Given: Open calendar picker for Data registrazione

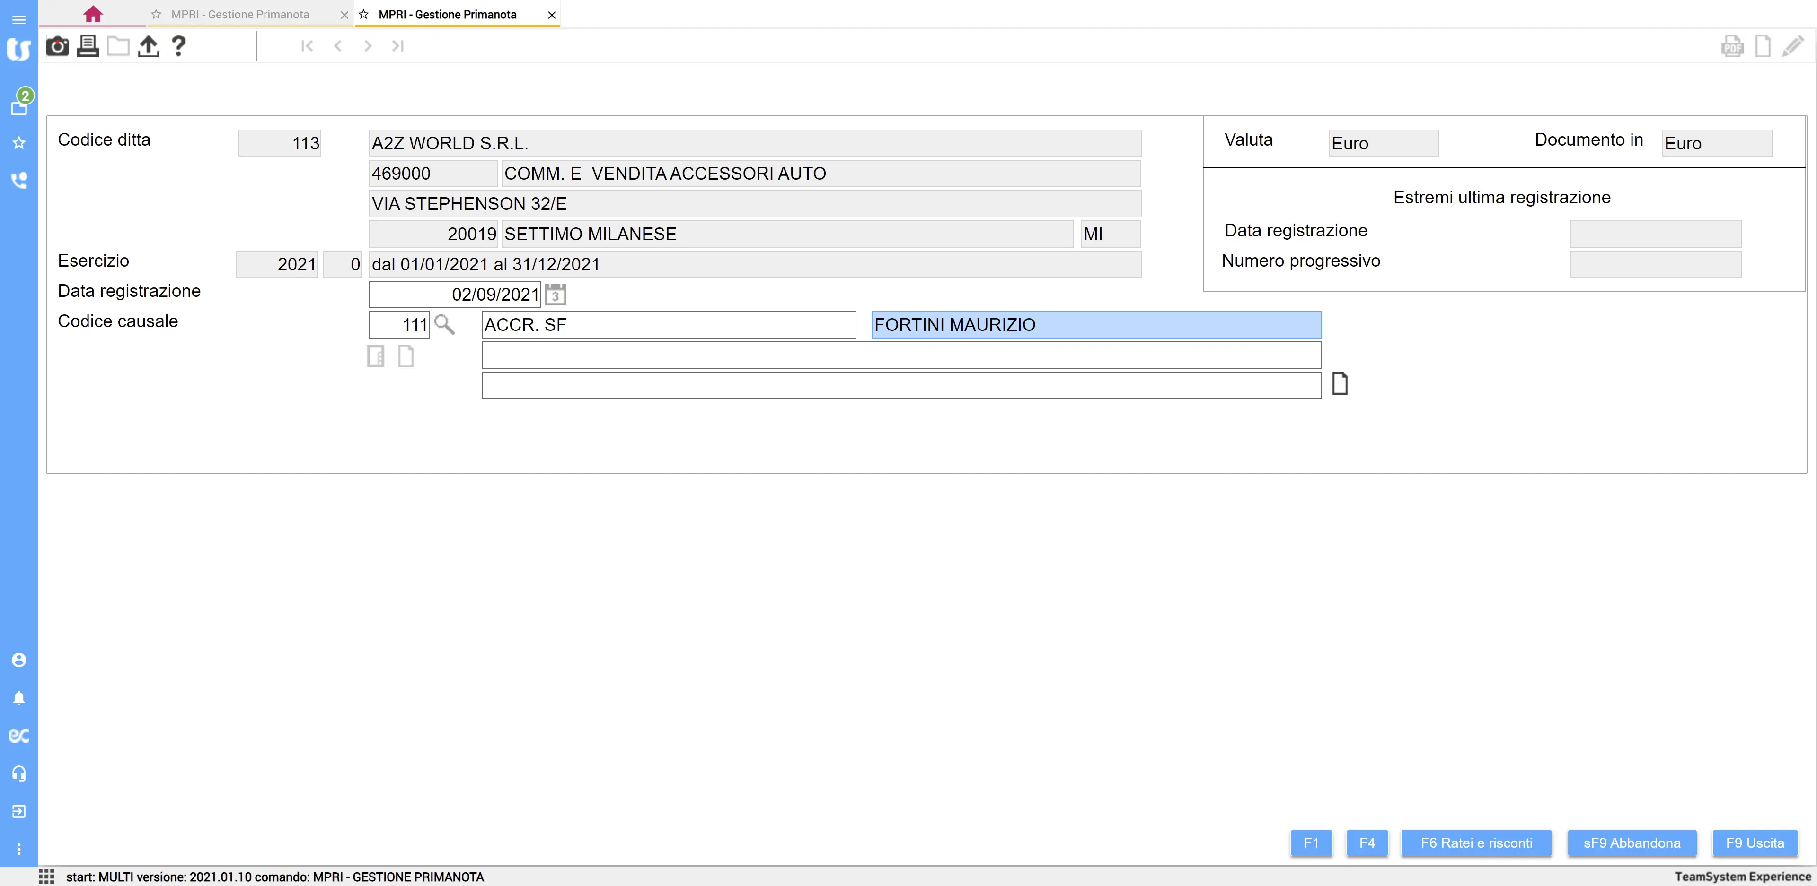Looking at the screenshot, I should click(x=555, y=295).
